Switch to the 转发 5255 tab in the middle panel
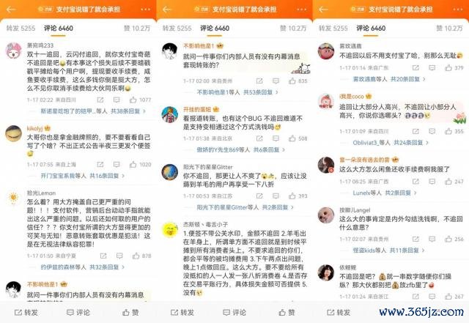Screen dimensions: 469x323 [177, 28]
